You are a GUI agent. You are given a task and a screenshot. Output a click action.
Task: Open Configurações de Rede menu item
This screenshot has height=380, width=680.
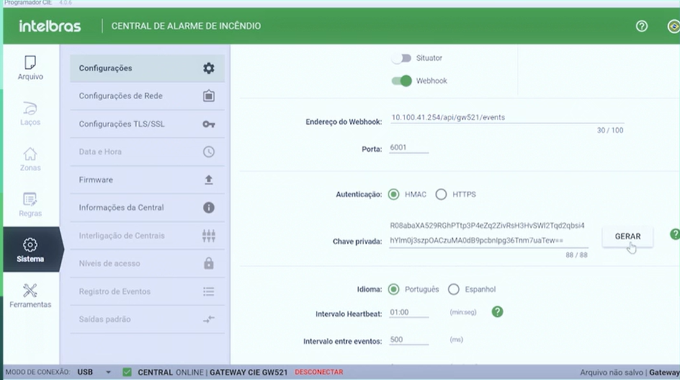(146, 96)
